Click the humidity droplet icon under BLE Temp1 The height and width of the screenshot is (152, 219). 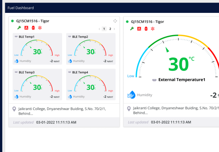16,61
